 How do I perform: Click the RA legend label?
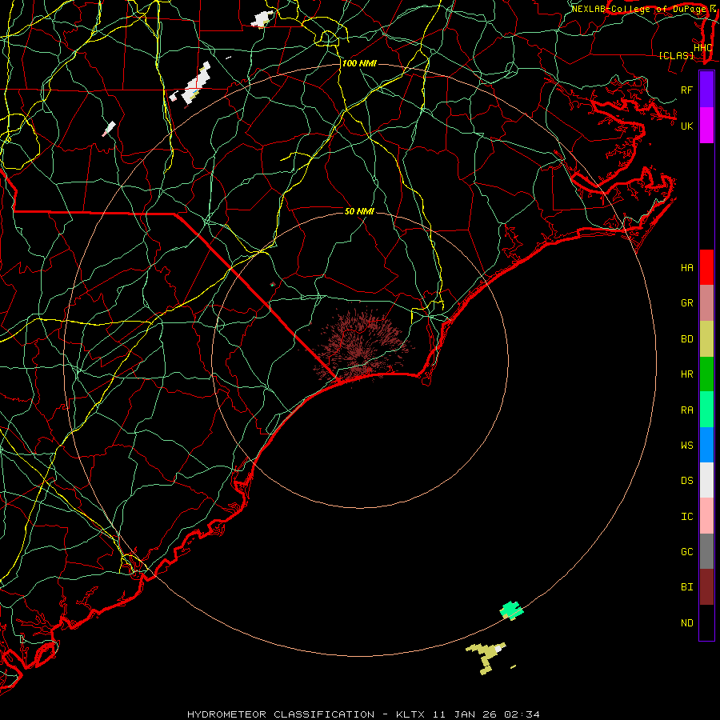[x=687, y=410]
